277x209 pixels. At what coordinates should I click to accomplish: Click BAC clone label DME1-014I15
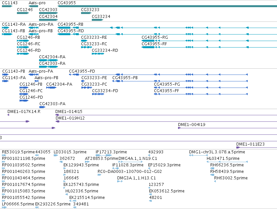coord(69,112)
